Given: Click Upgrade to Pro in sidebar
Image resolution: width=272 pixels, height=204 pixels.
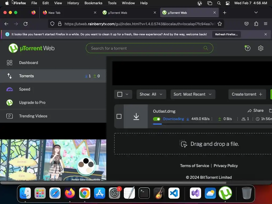Looking at the screenshot, I should [53, 103].
